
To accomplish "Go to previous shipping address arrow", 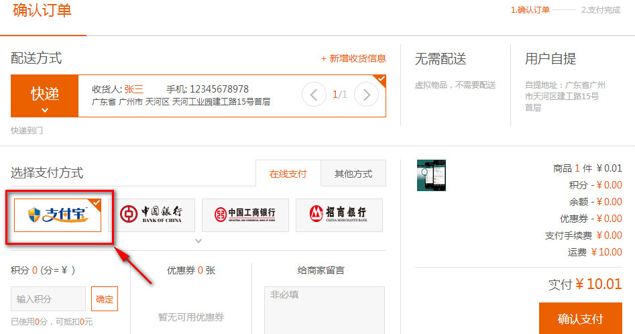I will [314, 95].
